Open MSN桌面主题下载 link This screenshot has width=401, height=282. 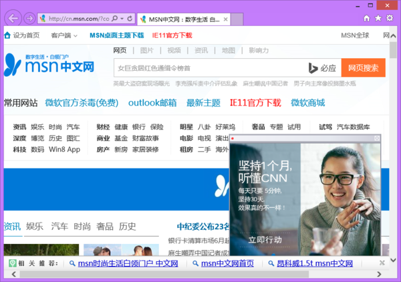pyautogui.click(x=116, y=35)
